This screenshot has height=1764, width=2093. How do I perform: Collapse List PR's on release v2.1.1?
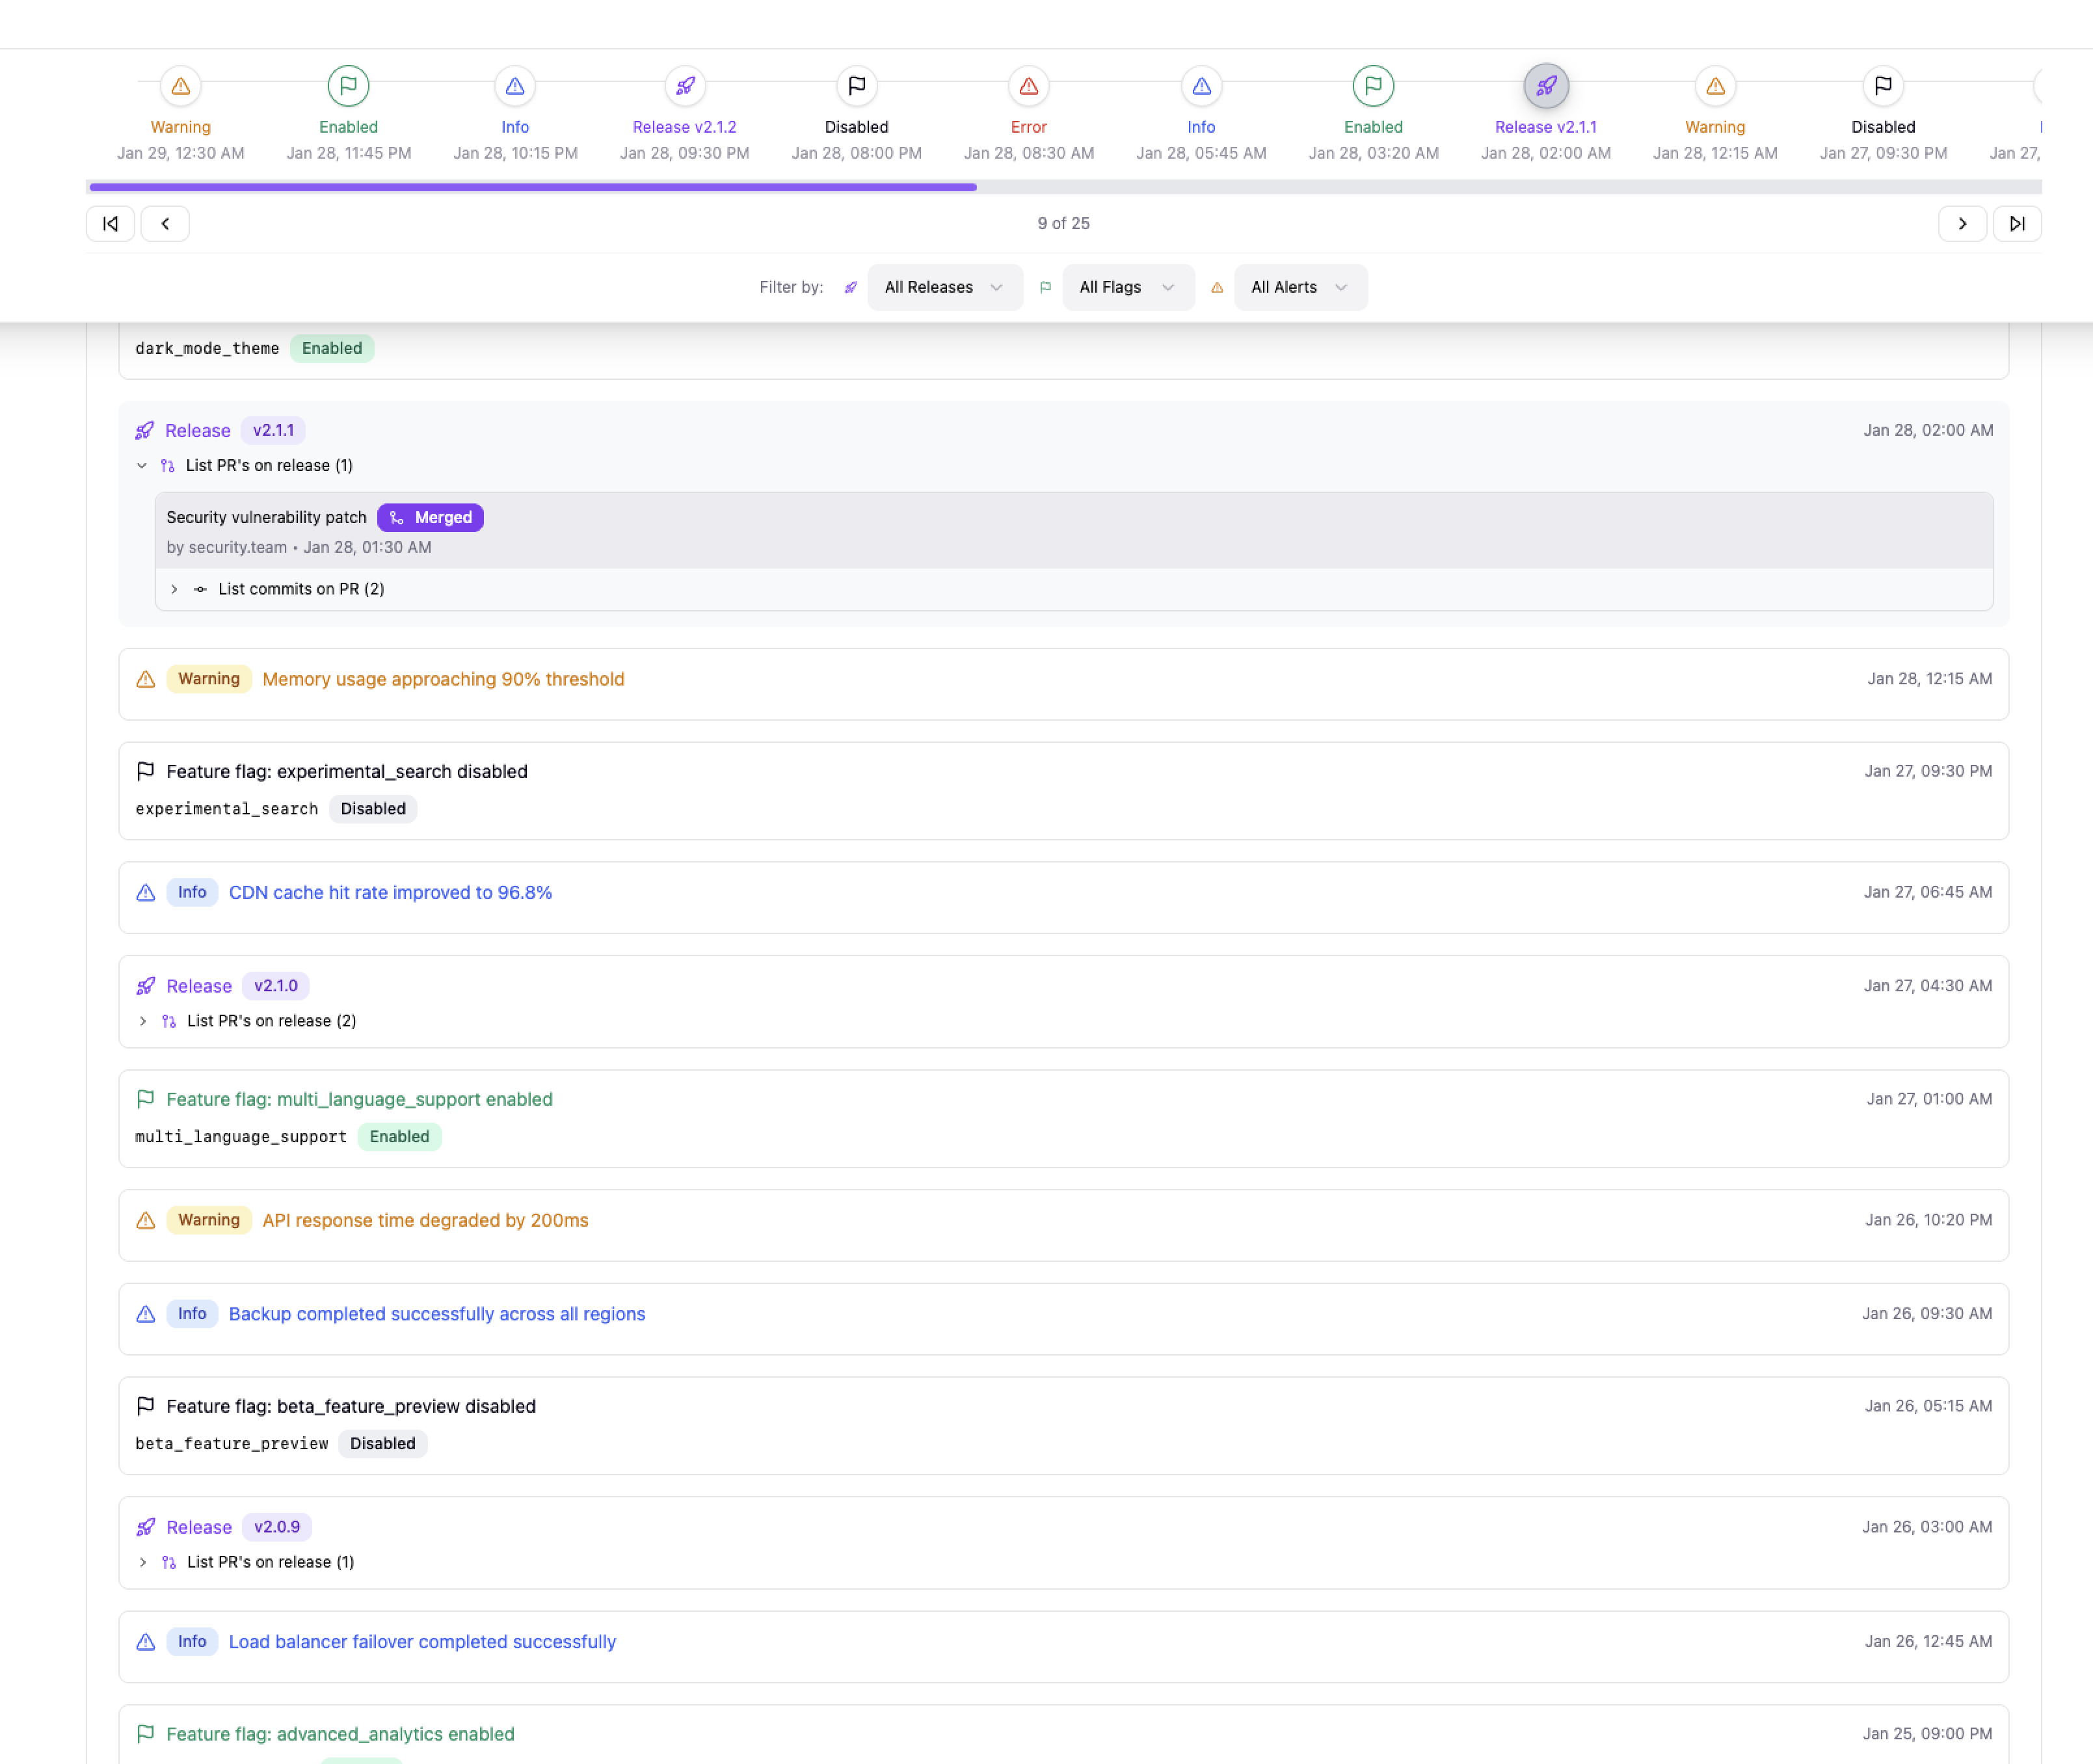[x=142, y=465]
